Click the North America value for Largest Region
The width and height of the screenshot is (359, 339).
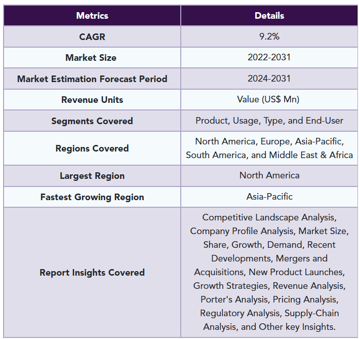tap(269, 175)
